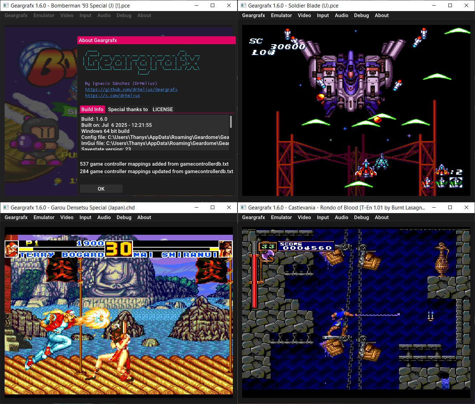This screenshot has width=475, height=404.
Task: Click the ImGui file path line
Action: (x=155, y=143)
